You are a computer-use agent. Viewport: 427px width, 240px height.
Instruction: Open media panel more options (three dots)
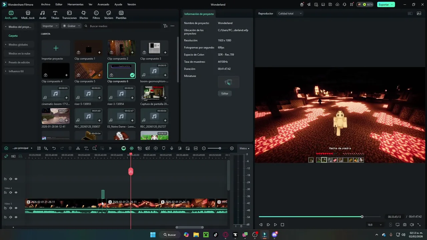point(172,26)
